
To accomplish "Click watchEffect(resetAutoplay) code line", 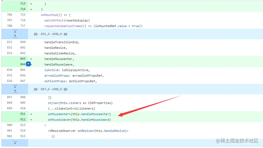I will point(67,20).
